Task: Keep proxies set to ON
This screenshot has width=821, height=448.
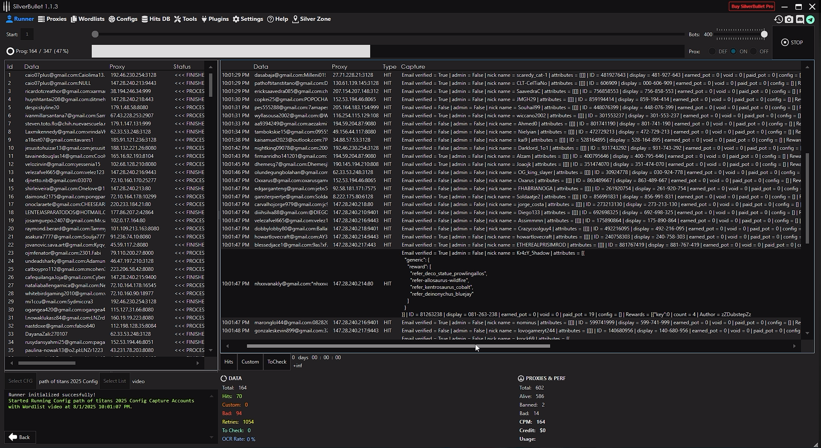Action: click(x=734, y=51)
